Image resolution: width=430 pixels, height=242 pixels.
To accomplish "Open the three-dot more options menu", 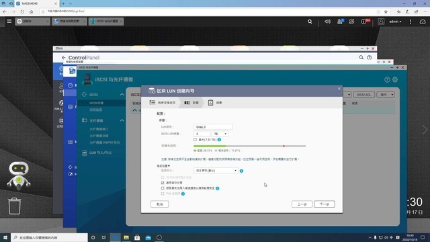I will [411, 22].
